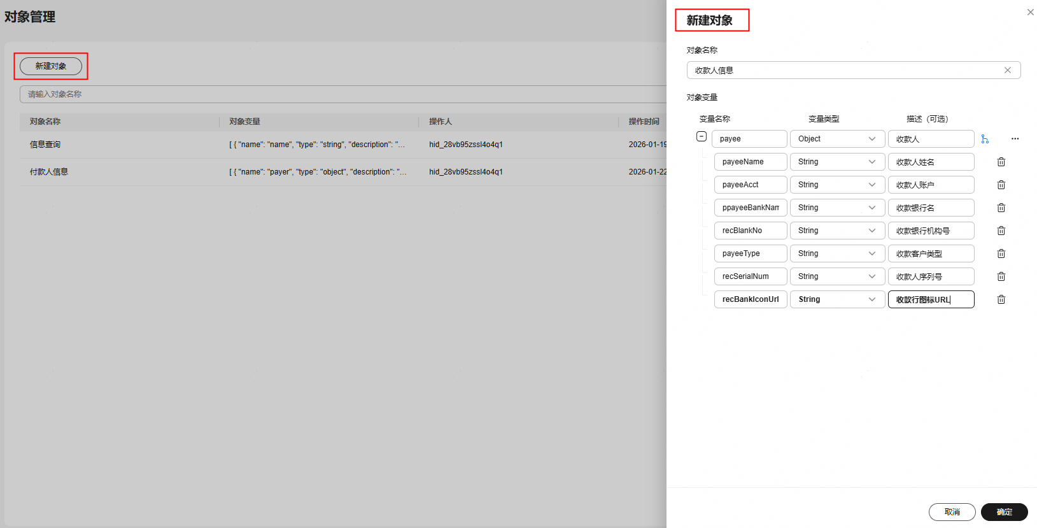1037x528 pixels.
Task: Edit the payee variable name field
Action: point(749,139)
